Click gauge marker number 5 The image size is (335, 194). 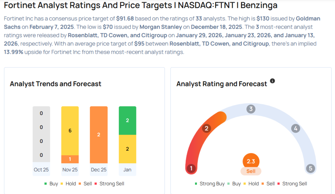pos(310,169)
